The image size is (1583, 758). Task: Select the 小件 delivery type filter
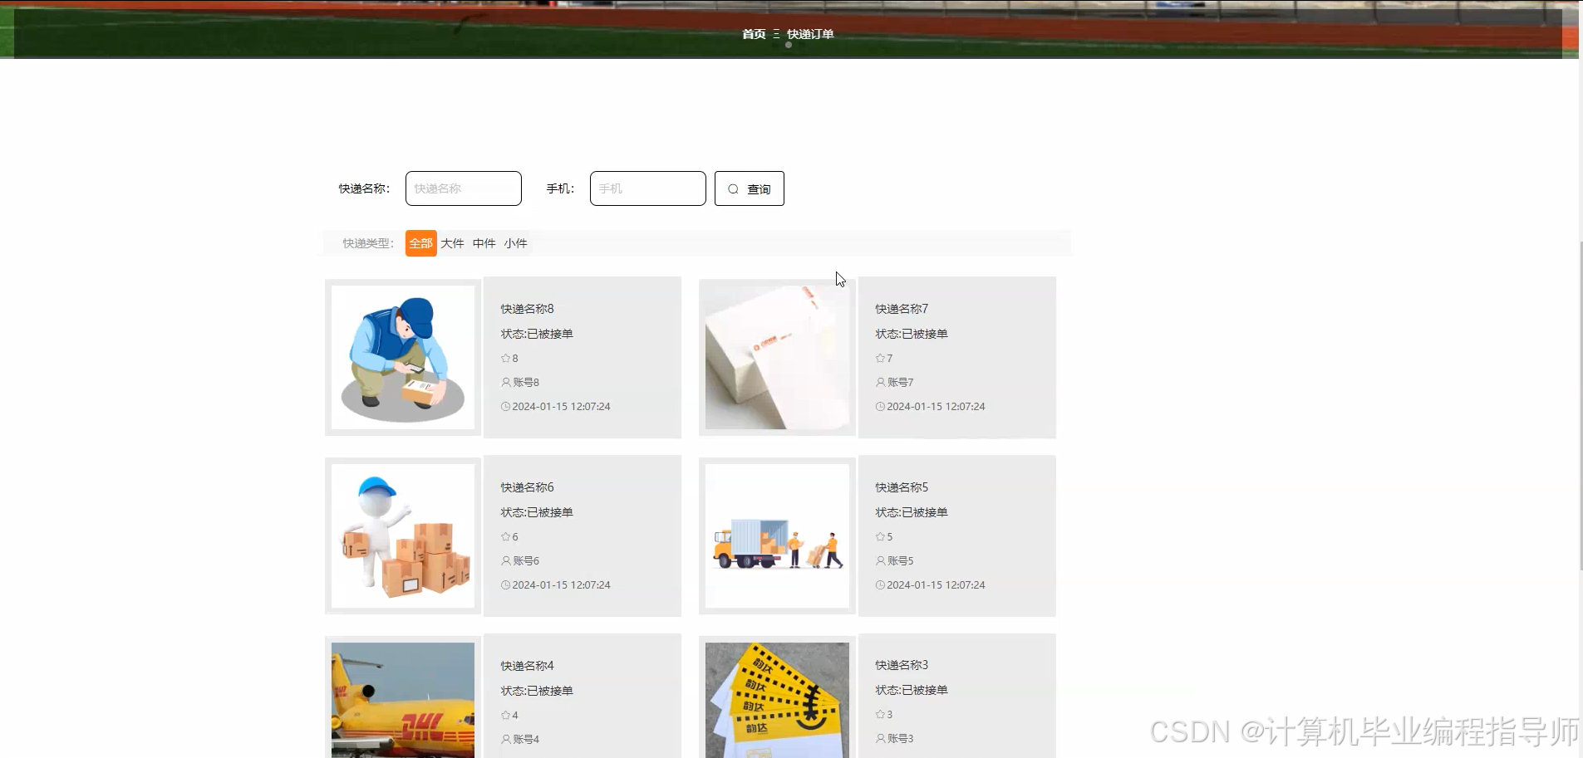pos(515,242)
